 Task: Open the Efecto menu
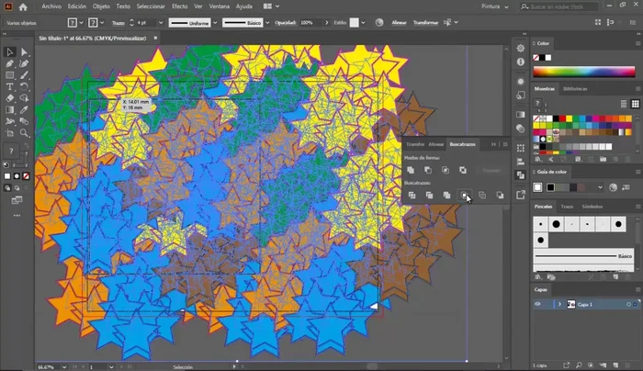(180, 6)
